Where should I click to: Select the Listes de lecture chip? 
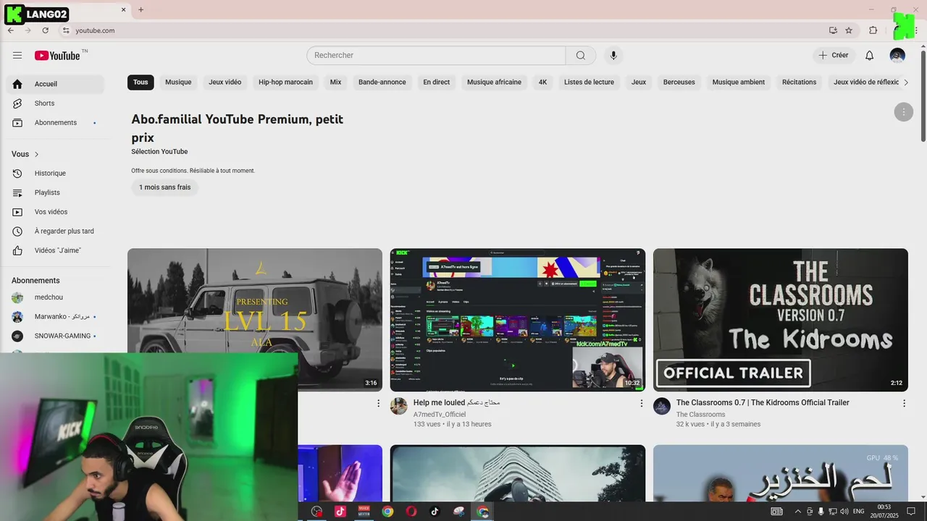pos(589,82)
